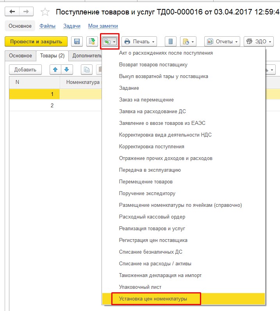The image size is (280, 311).
Task: Save the document with the floppy disk icon
Action: (x=77, y=41)
